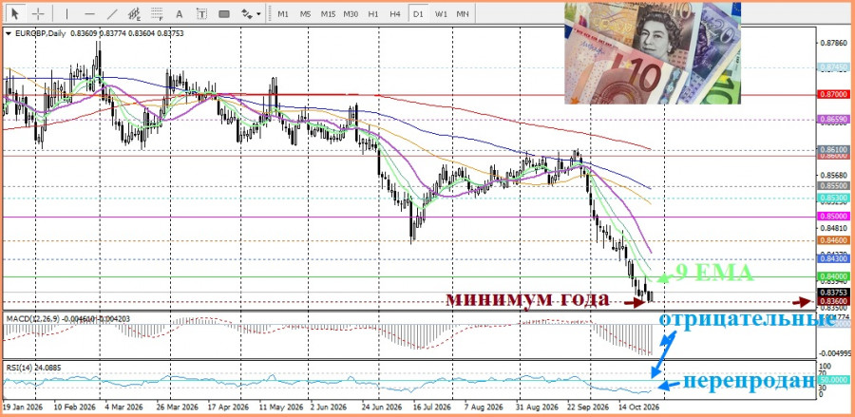
Task: Select the equidistant channel tool
Action: pyautogui.click(x=135, y=13)
